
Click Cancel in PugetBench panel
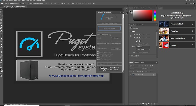(x=102, y=64)
